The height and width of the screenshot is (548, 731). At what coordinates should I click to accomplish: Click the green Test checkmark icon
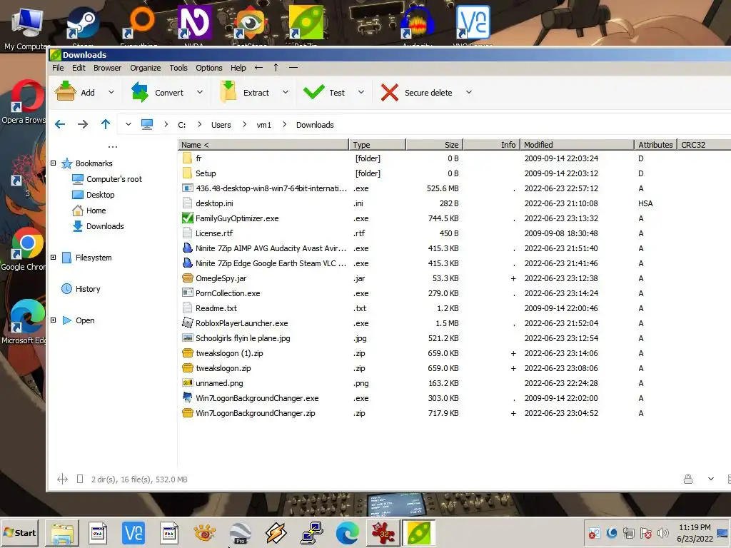(x=314, y=91)
